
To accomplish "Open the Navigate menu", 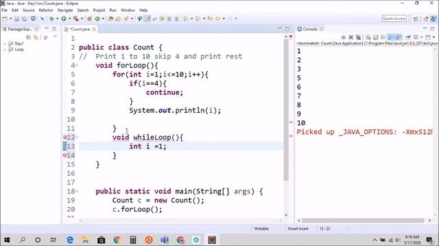I will pyautogui.click(x=65, y=10).
